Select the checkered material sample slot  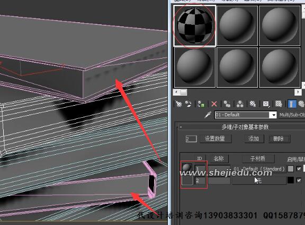point(194,26)
